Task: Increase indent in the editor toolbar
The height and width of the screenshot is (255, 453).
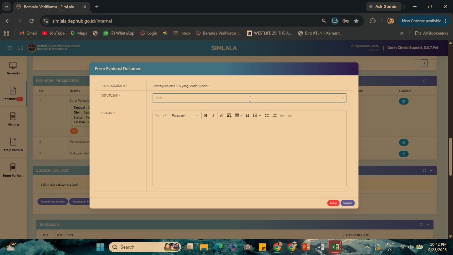Action: pyautogui.click(x=290, y=116)
